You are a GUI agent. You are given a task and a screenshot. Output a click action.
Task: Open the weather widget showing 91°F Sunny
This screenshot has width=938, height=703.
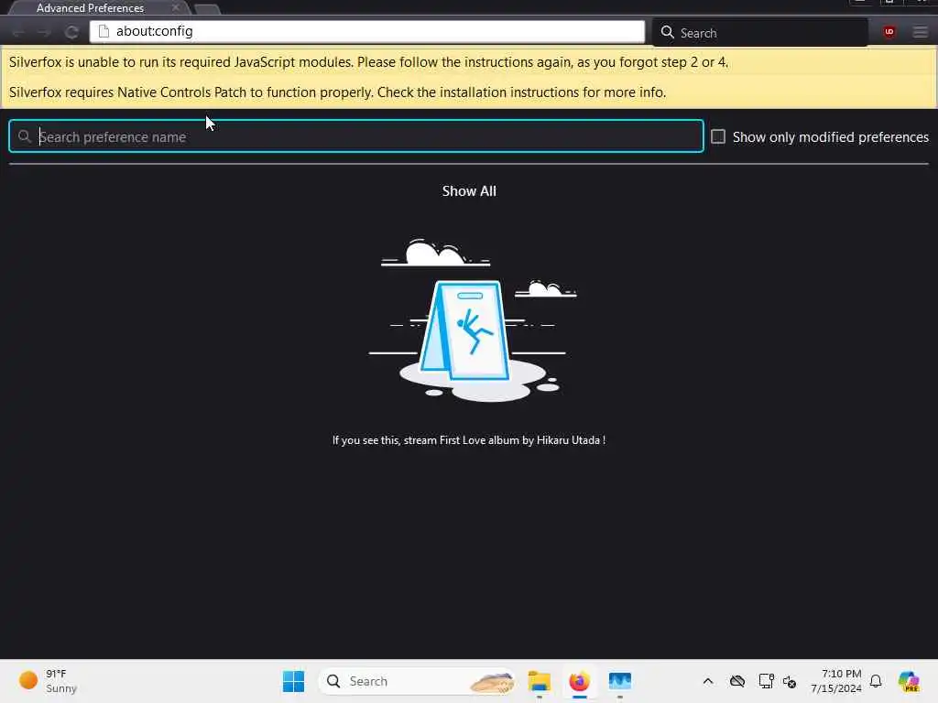tap(48, 681)
